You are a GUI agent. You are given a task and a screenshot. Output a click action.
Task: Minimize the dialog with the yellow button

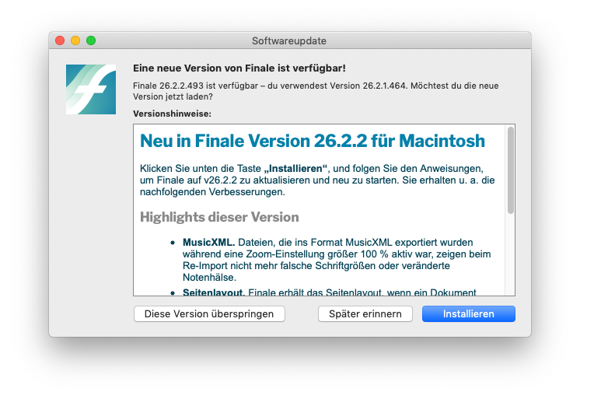75,40
